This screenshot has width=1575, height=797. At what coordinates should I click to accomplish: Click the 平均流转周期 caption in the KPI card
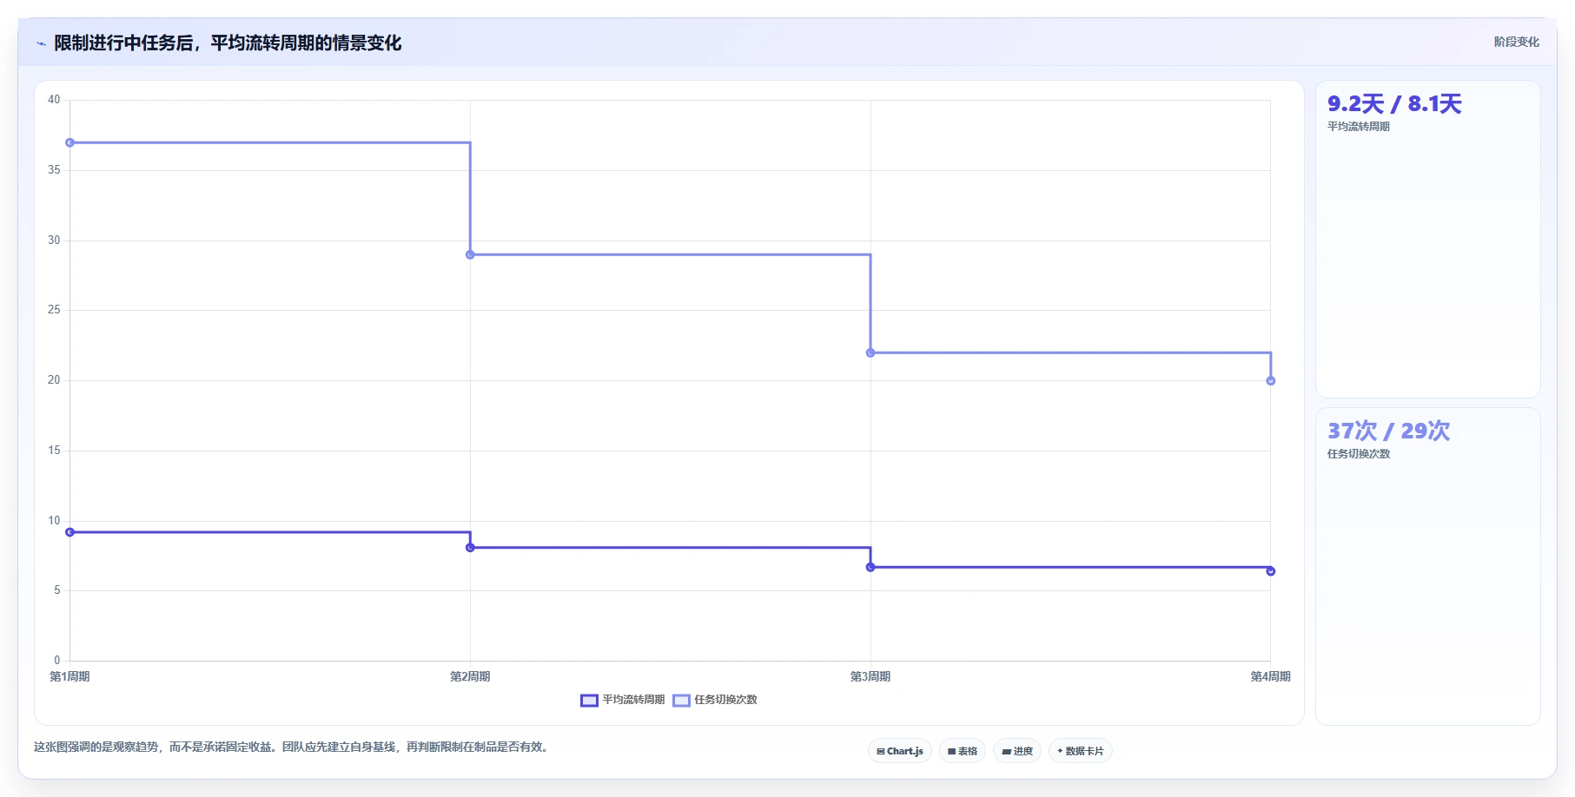click(x=1358, y=127)
